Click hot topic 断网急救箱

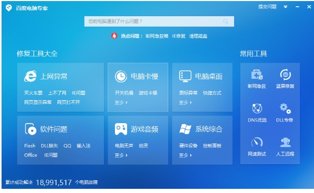click(x=157, y=36)
